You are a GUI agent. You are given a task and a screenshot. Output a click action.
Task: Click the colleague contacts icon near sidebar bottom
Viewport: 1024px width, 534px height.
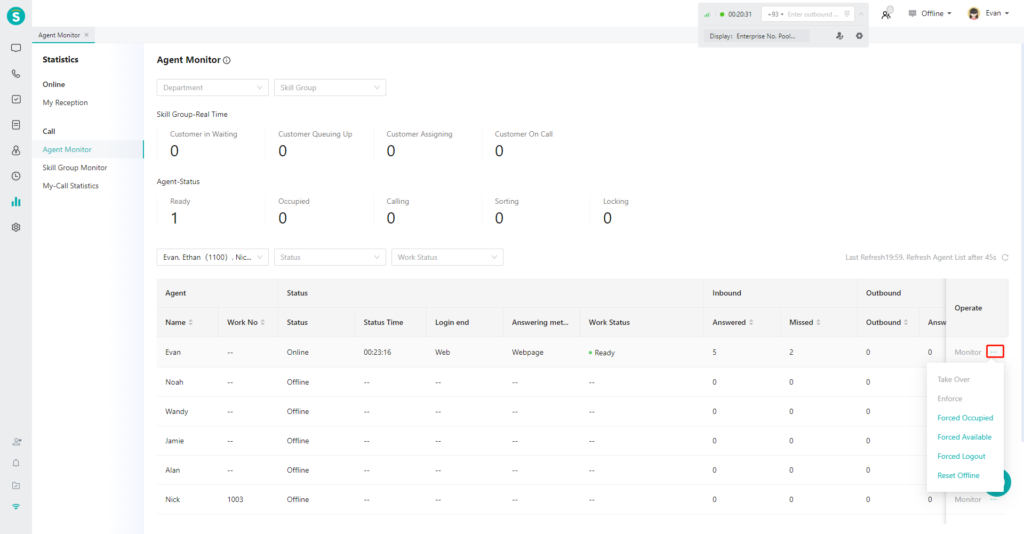point(17,442)
